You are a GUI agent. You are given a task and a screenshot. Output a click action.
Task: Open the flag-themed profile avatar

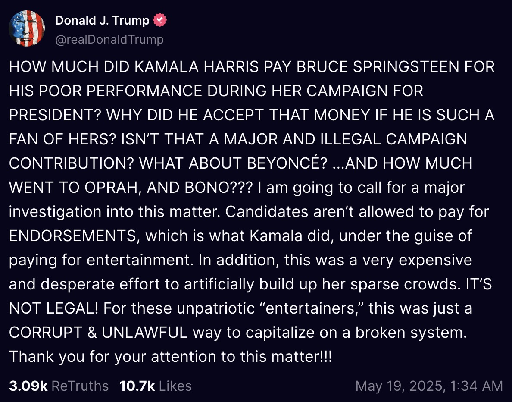pos(27,28)
